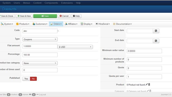Image resolution: width=172 pixels, height=97 pixels.
Task: Click the Flat amount input field
Action: pos(40,46)
